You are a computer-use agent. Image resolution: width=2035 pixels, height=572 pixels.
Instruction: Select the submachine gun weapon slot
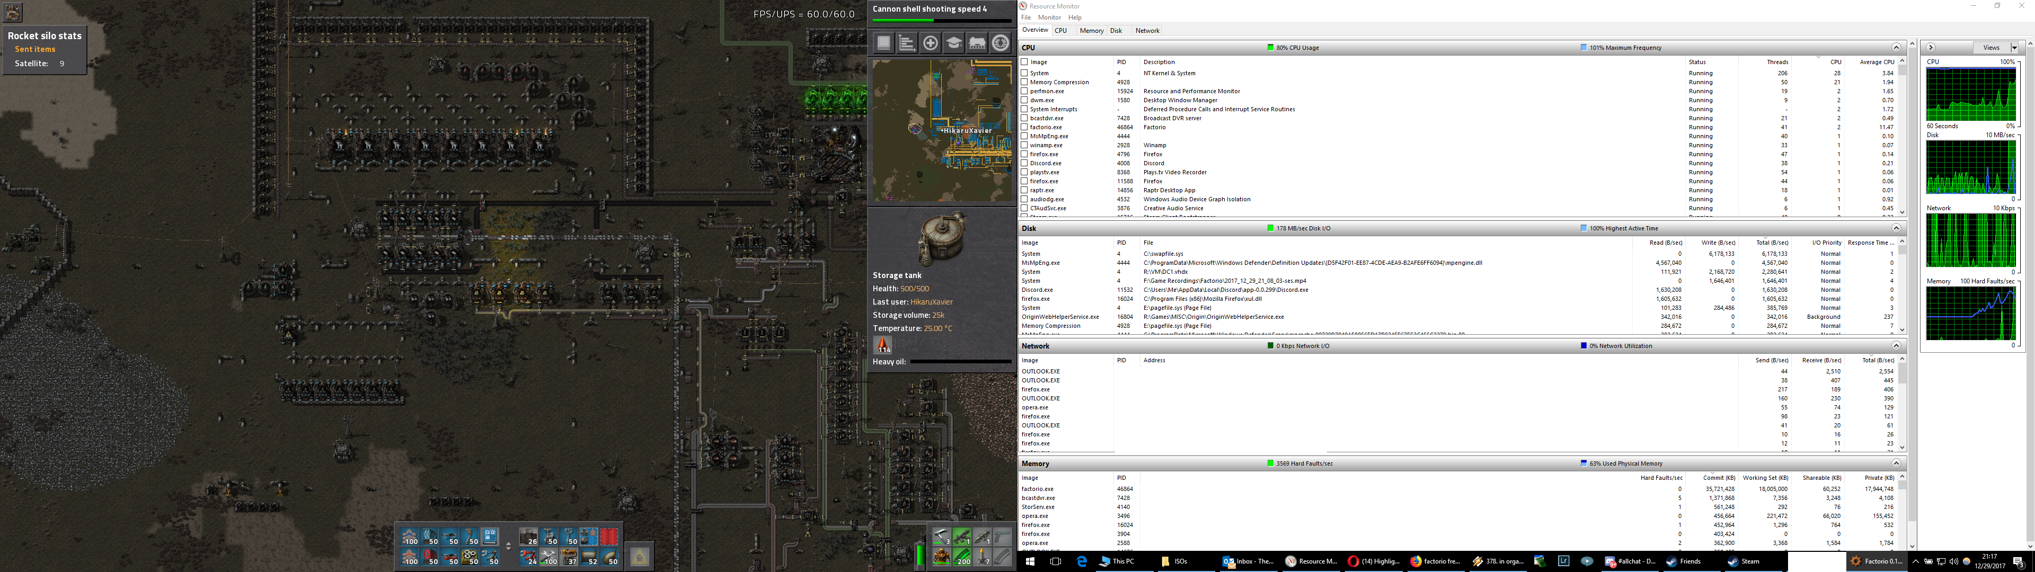pos(962,537)
